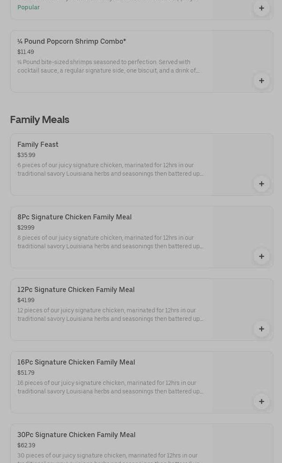
Task: Click plus button on the Popular item
Action: tap(261, 8)
